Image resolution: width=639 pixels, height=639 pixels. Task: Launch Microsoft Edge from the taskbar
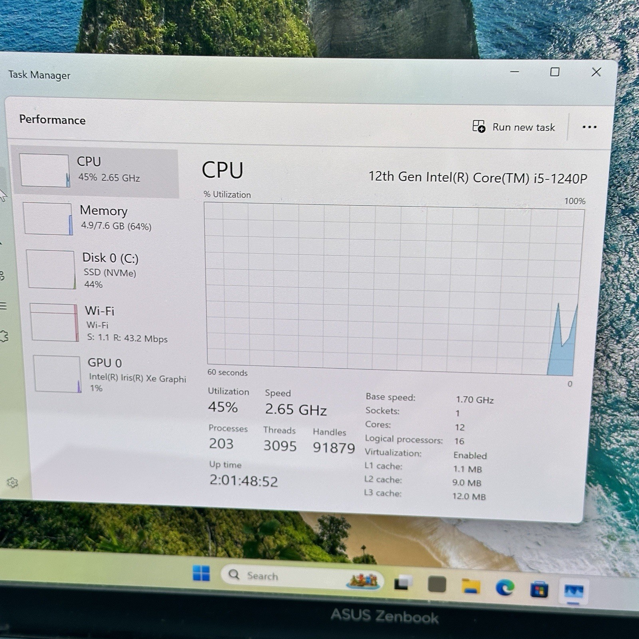(x=505, y=588)
